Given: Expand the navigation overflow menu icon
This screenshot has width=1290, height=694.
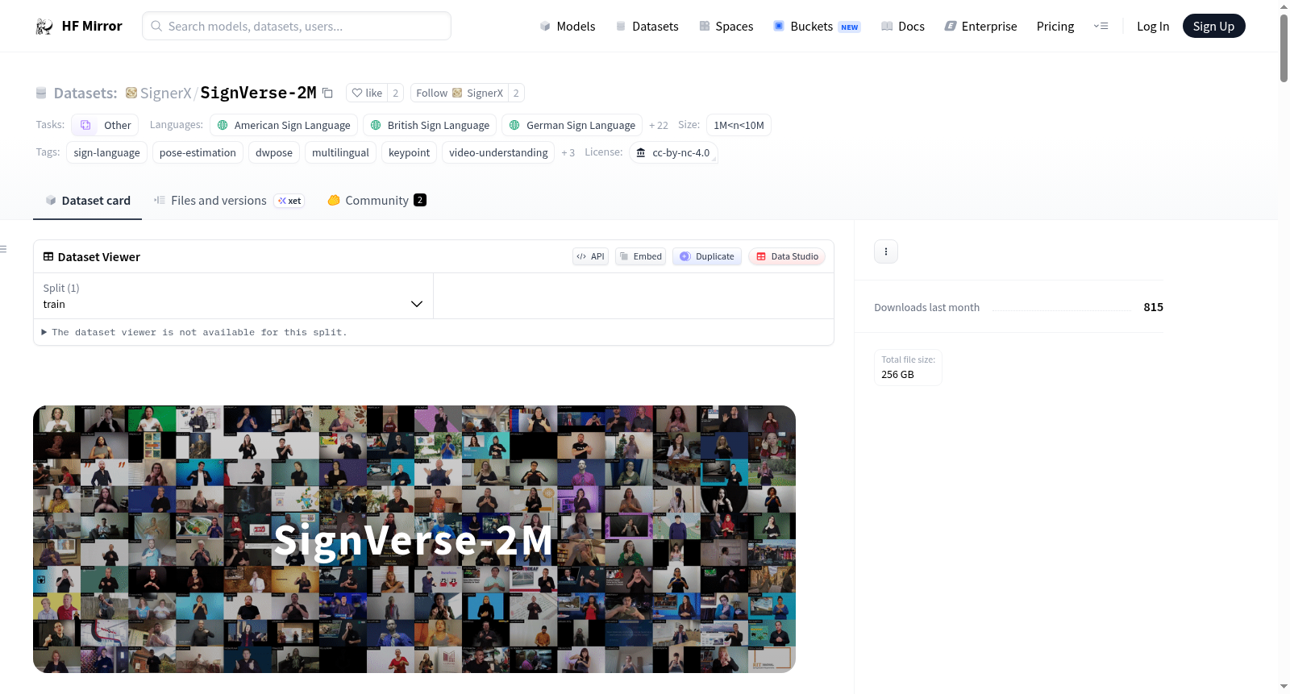Looking at the screenshot, I should 1101,27.
